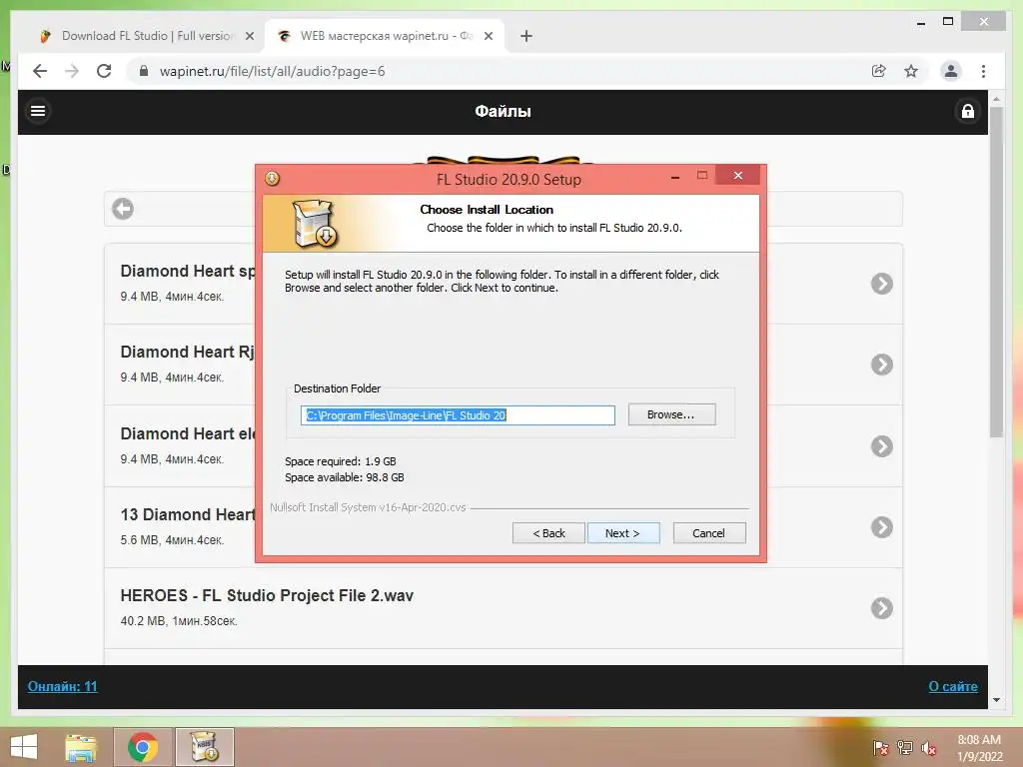Image resolution: width=1023 pixels, height=767 pixels.
Task: Open File Explorer from taskbar
Action: [x=81, y=747]
